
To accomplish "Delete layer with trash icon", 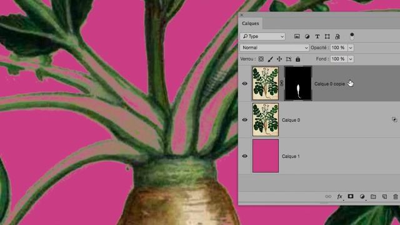I will click(396, 196).
